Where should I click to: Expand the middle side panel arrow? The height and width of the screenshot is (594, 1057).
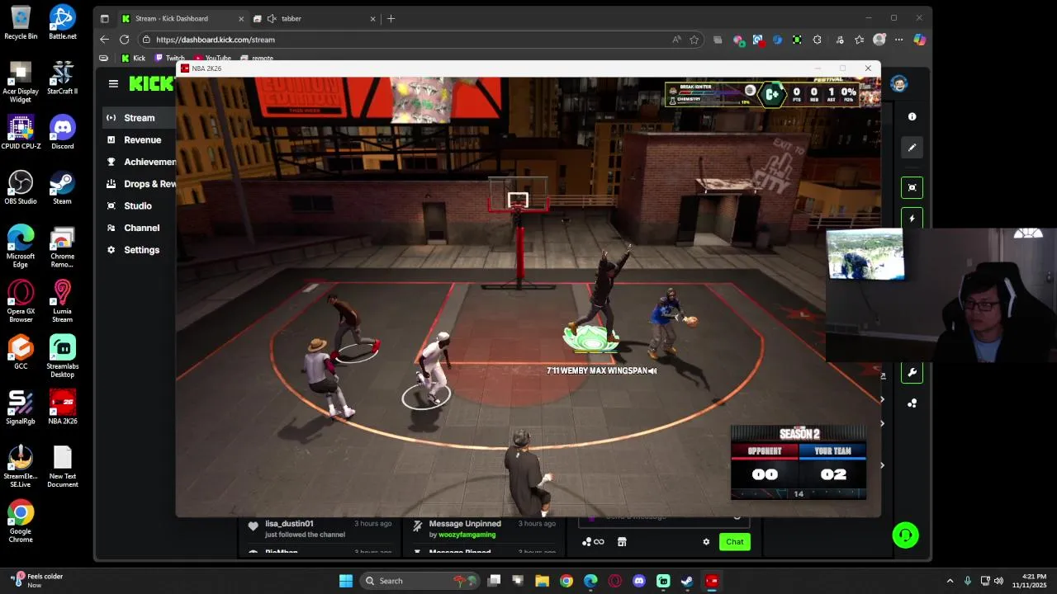coord(882,423)
